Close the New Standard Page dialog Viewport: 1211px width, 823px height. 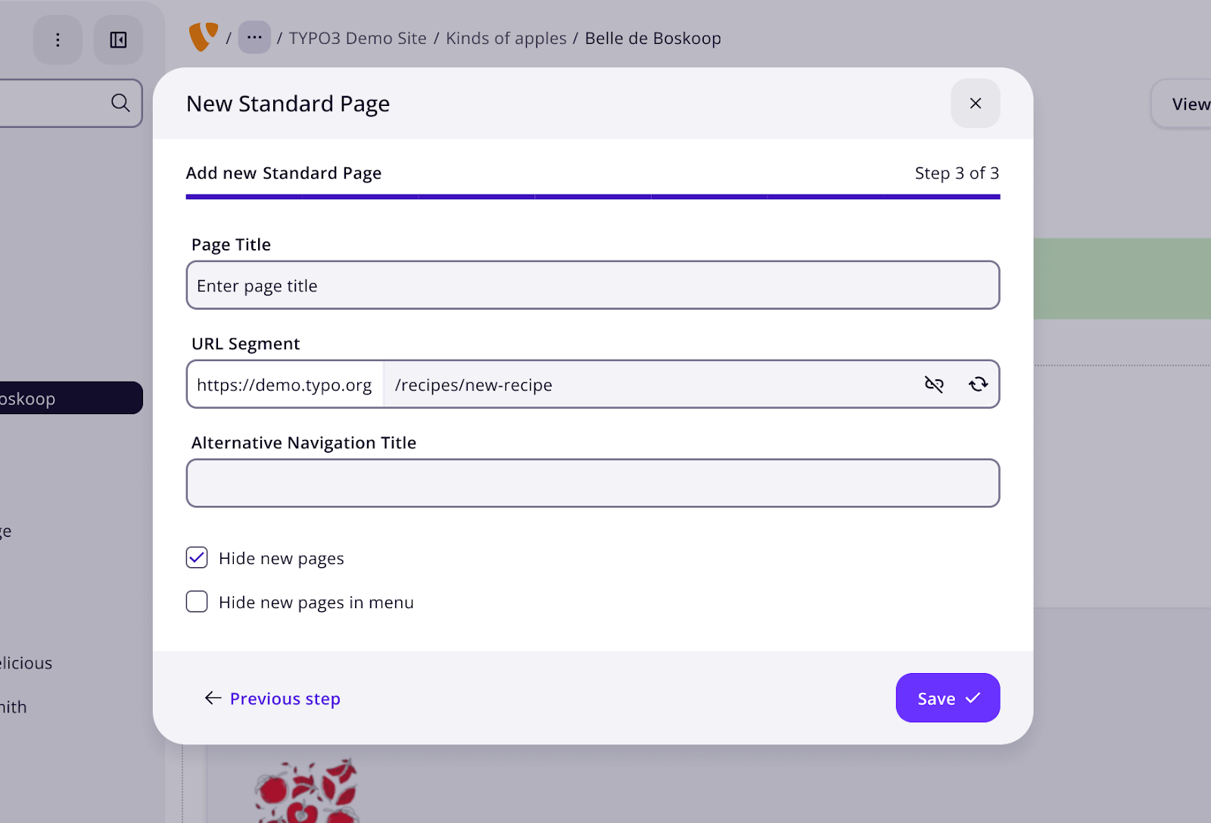click(x=975, y=104)
